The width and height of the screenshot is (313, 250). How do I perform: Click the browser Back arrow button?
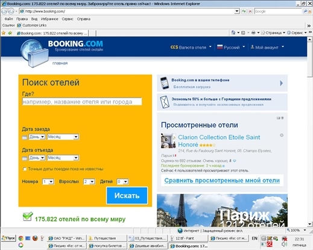4,11
